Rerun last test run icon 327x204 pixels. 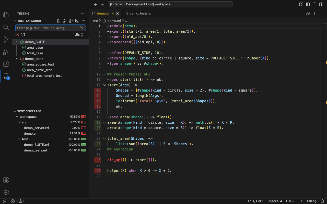point(83,35)
